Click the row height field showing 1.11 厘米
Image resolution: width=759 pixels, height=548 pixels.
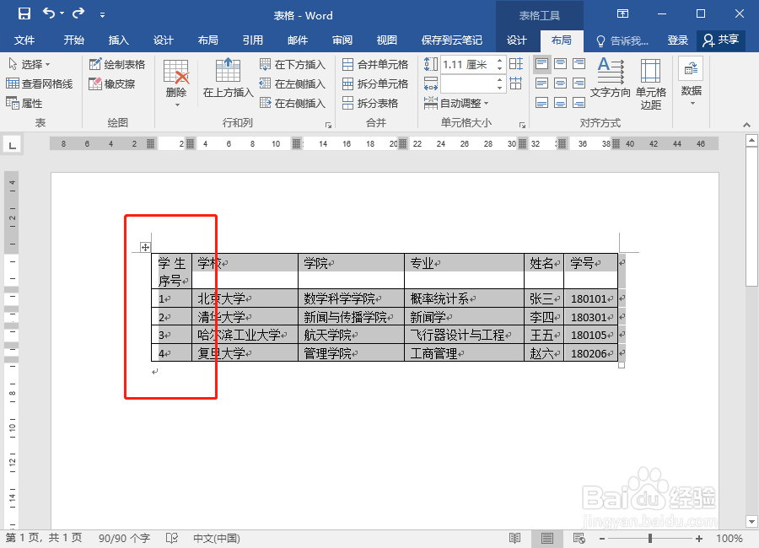pos(467,64)
